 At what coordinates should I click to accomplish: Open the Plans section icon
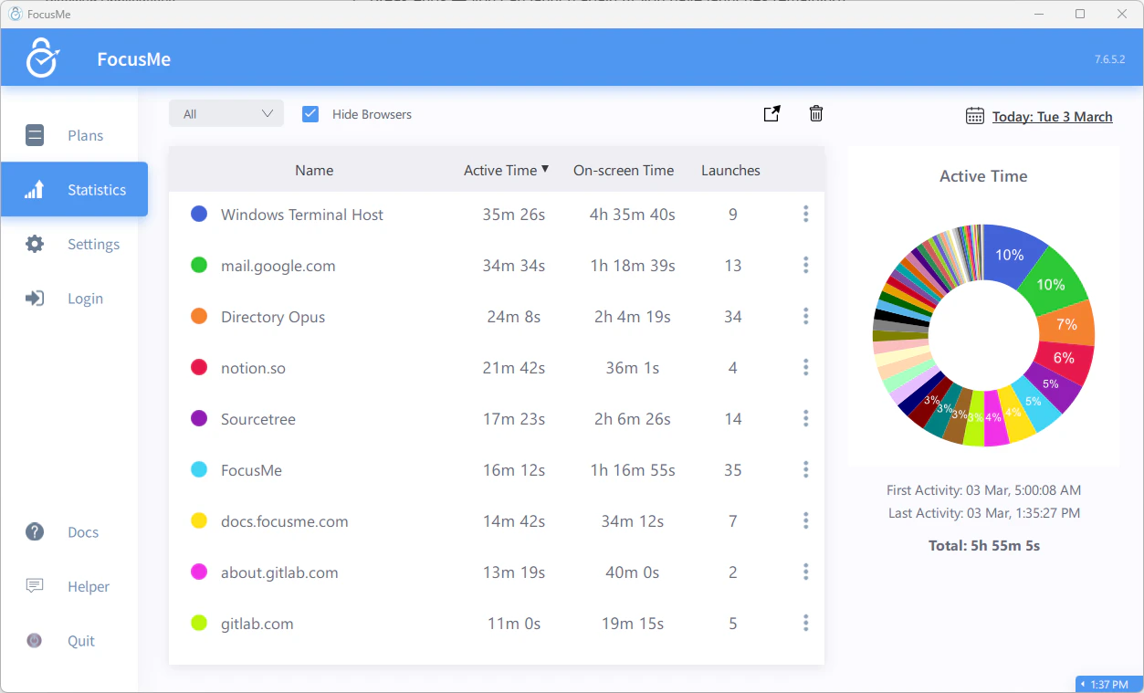(35, 135)
